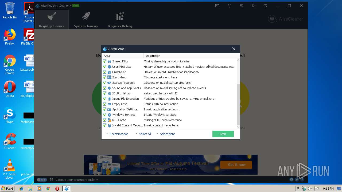Uncheck the Start Menu checkbox
The height and width of the screenshot is (192, 342).
[105, 77]
